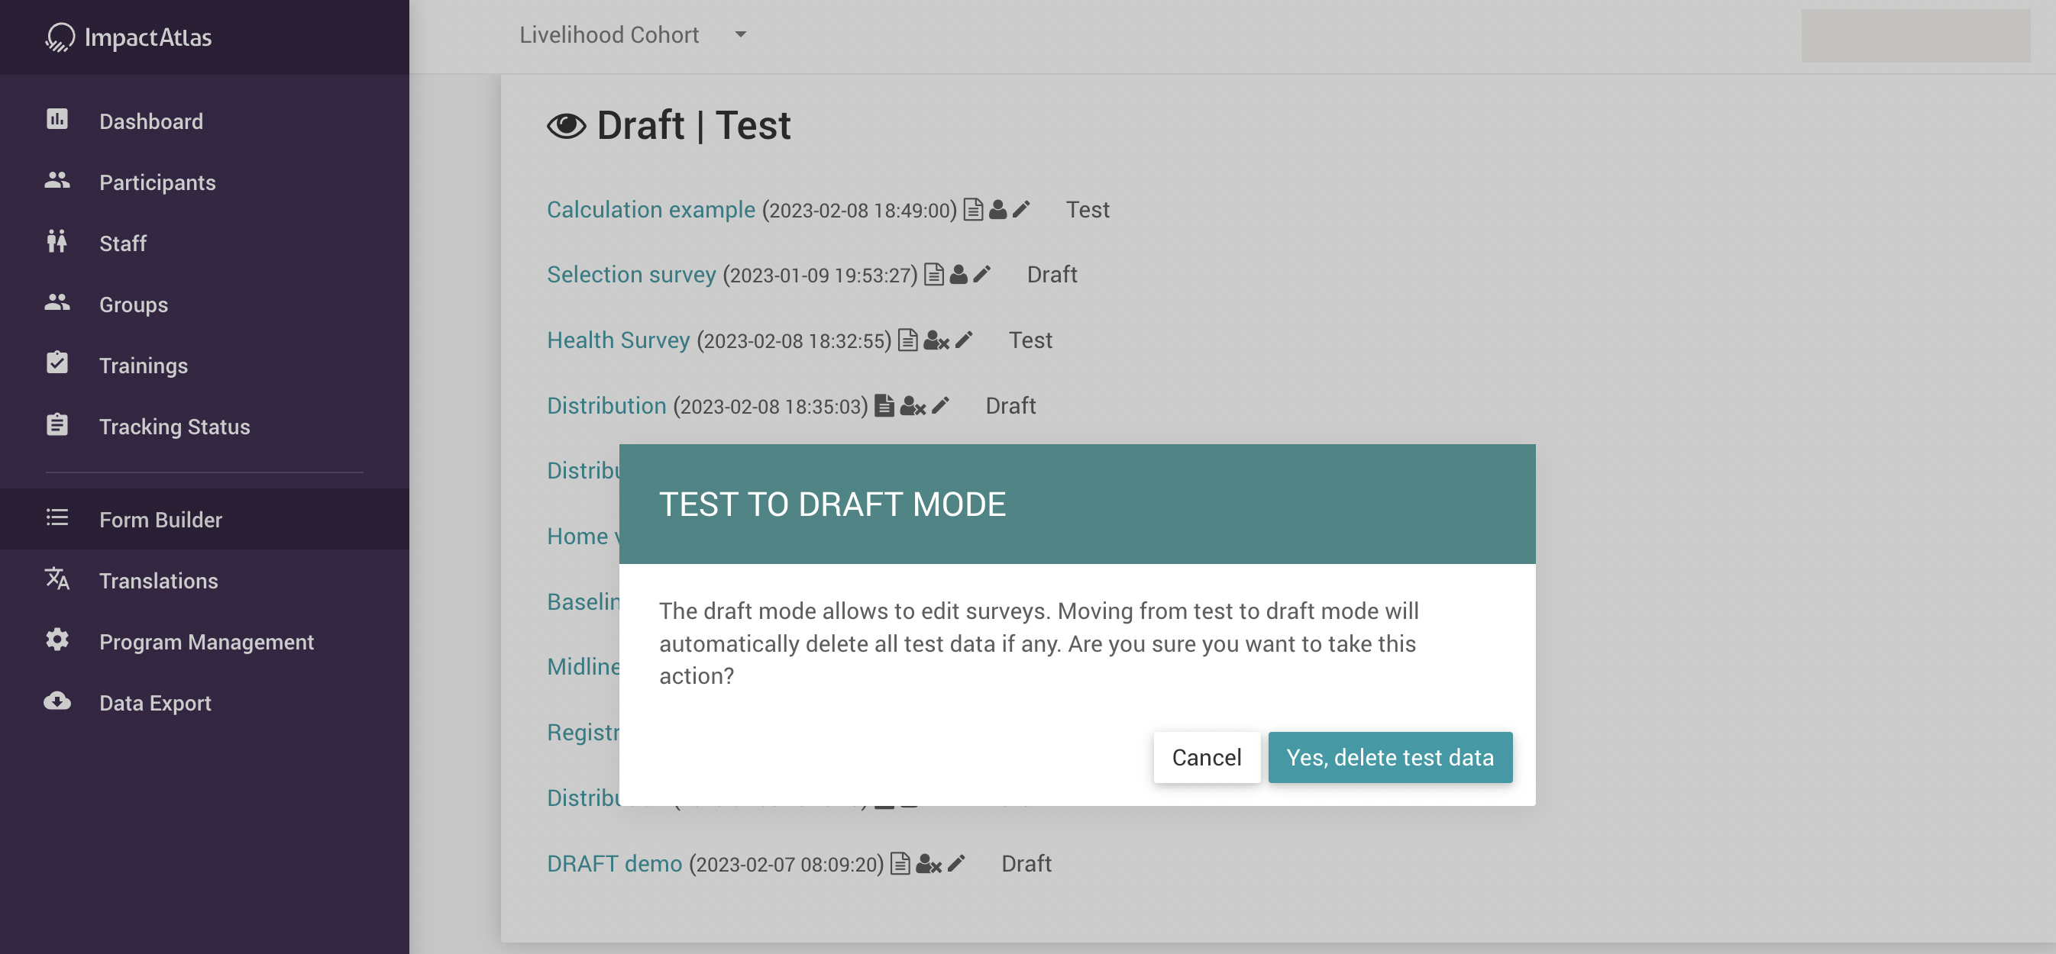
Task: Toggle the Draft status on Selection survey
Action: pyautogui.click(x=1051, y=275)
